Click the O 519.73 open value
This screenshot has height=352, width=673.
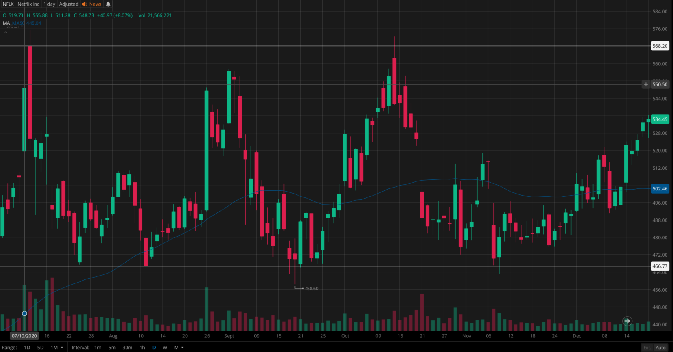[13, 15]
